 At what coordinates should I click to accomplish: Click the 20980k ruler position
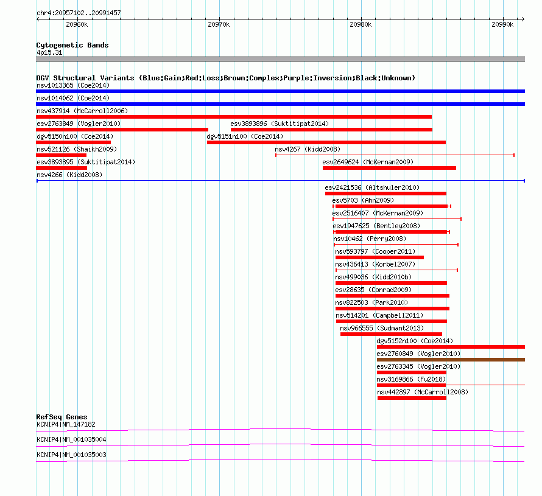coord(361,24)
